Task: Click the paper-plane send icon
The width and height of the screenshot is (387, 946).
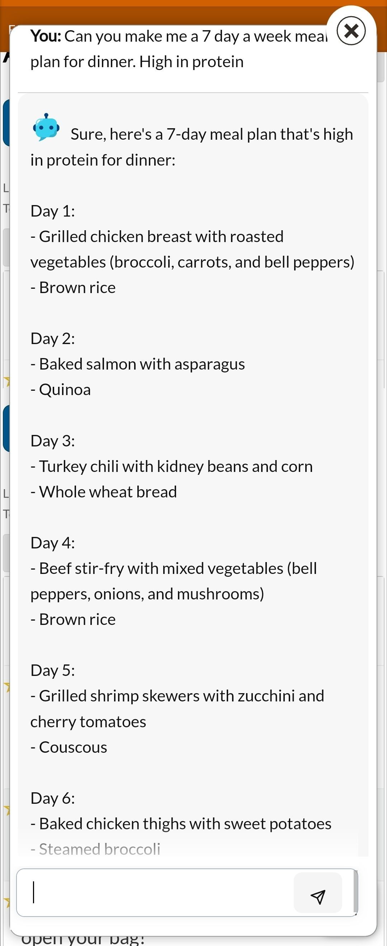Action: pos(318,896)
